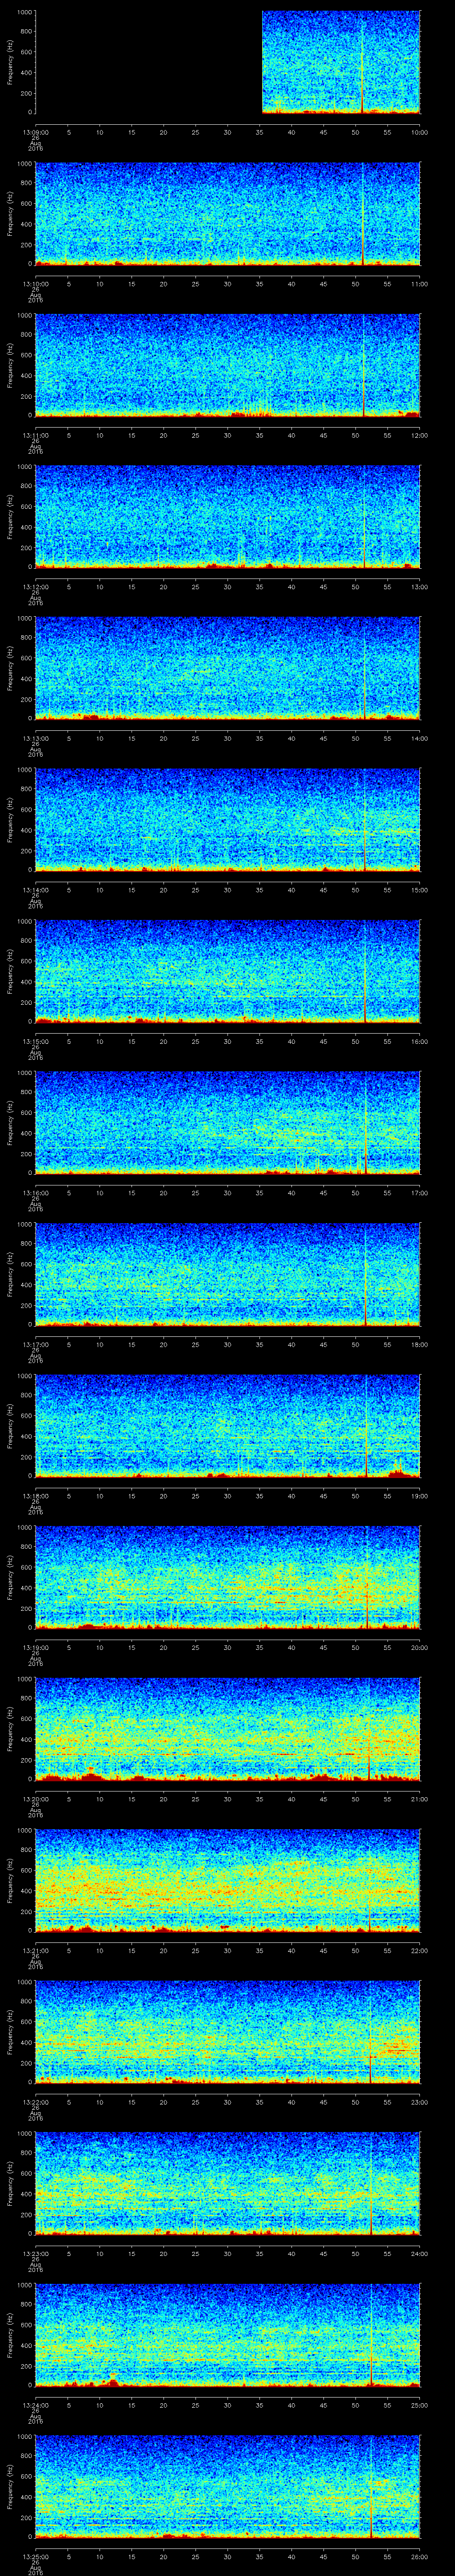This screenshot has height=2576, width=455.
Task: Choose the spectrogram plot starting 13:23:00
Action: point(228,2183)
